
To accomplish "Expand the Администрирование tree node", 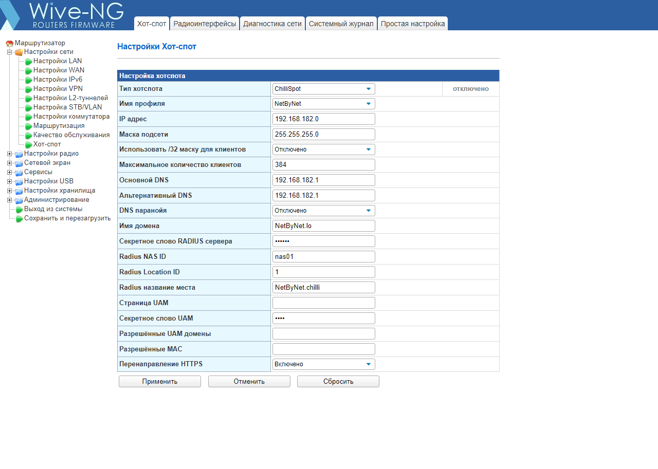I will point(9,200).
